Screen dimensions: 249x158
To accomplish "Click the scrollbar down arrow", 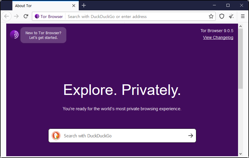I will [x=240, y=154].
